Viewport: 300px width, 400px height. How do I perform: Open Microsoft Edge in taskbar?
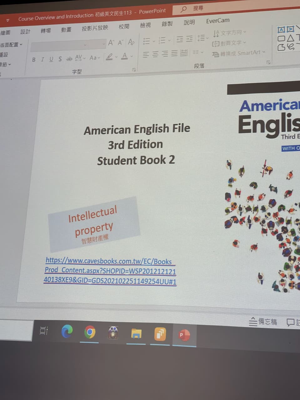(67, 331)
